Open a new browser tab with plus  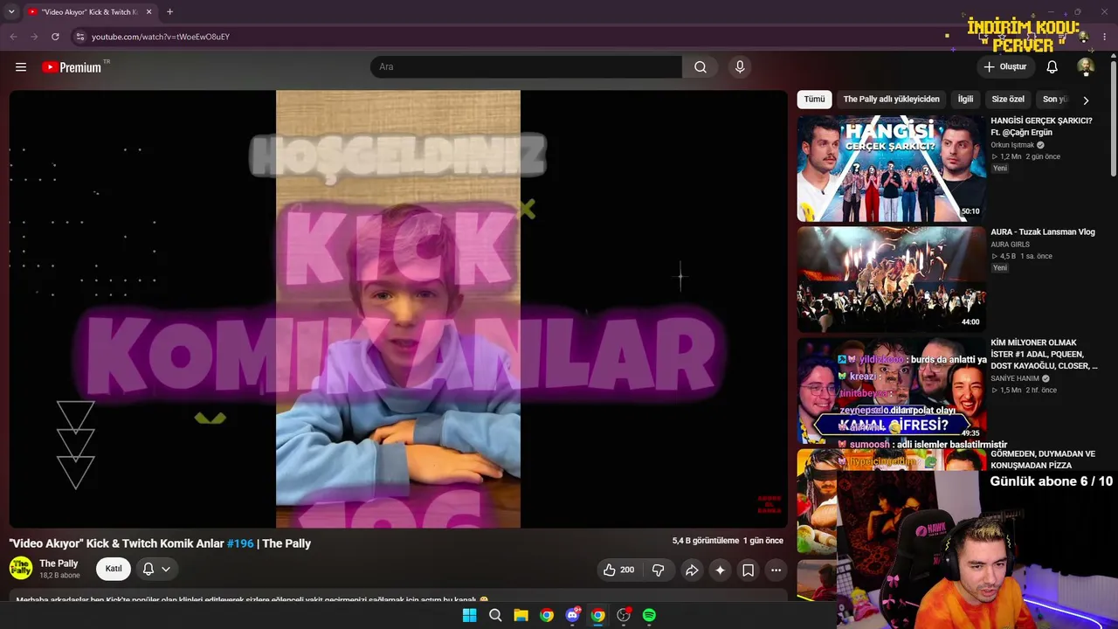pos(169,12)
